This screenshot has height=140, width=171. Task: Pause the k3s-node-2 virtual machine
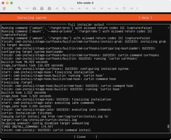pyautogui.click(x=4, y=9)
